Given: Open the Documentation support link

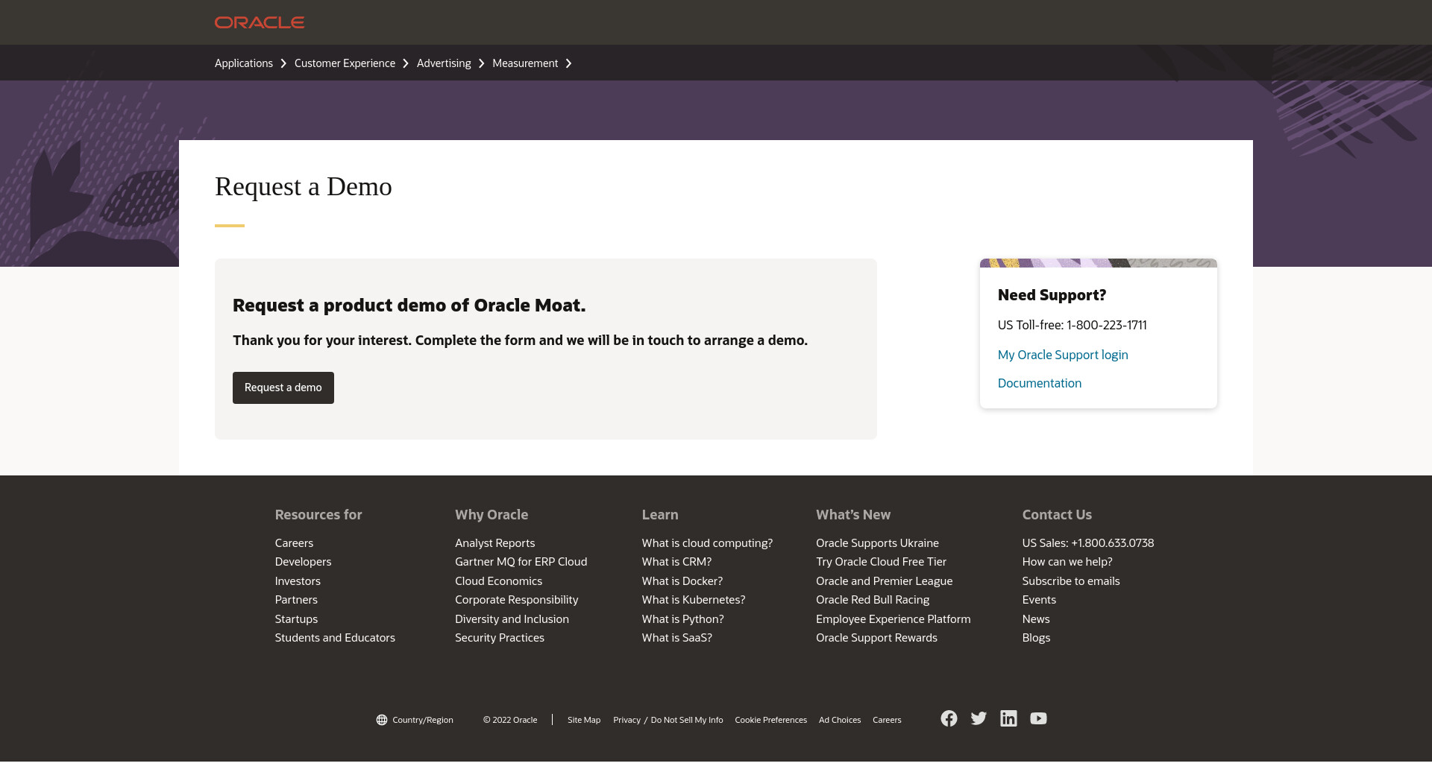Looking at the screenshot, I should click(x=1040, y=383).
